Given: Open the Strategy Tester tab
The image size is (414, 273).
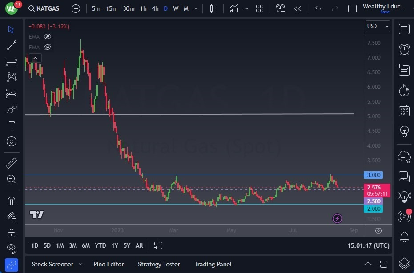Looking at the screenshot, I should point(159,264).
